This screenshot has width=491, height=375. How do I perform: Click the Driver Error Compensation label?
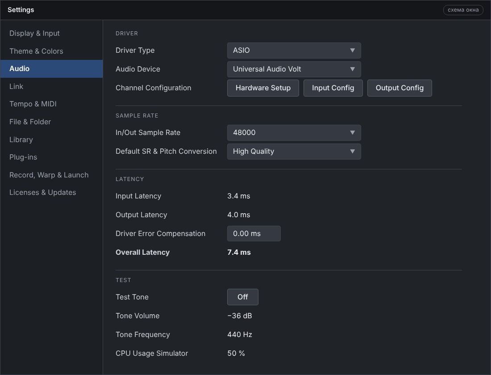click(160, 234)
